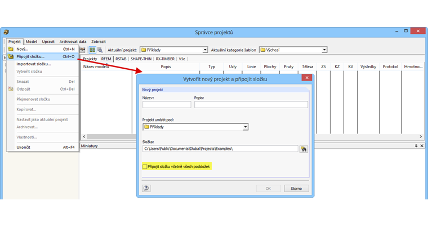The image size is (428, 227).
Task: Switch to the Vše tab
Action: [x=182, y=59]
